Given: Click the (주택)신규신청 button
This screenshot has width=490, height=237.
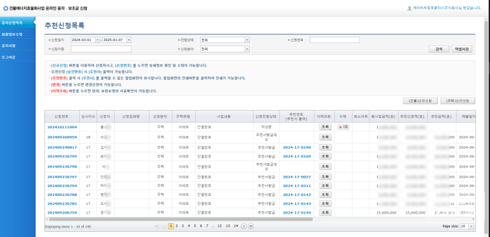Looking at the screenshot, I should pos(458,101).
